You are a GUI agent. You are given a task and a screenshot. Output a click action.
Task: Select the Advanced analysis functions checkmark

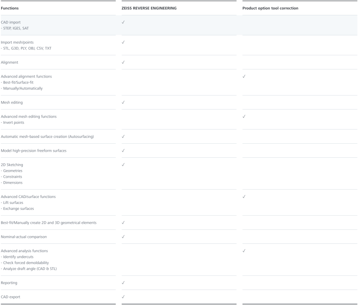click(x=244, y=251)
